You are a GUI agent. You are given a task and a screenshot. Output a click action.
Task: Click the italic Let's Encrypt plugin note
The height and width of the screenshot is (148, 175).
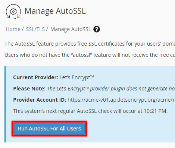pyautogui.click(x=111, y=89)
